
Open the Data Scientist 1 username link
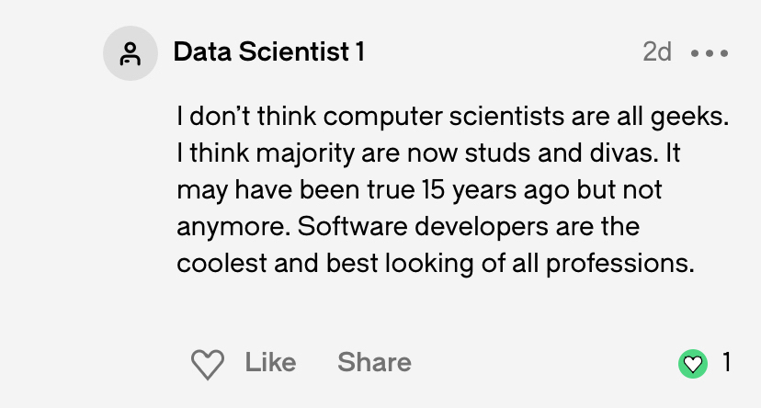[x=268, y=52]
